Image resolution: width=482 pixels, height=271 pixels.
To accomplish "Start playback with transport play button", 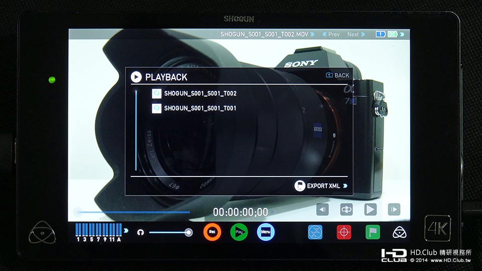I will click(370, 209).
